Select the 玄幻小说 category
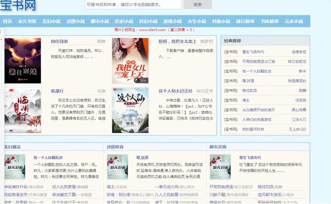Screen dimensions: 331x204 click(x=51, y=21)
